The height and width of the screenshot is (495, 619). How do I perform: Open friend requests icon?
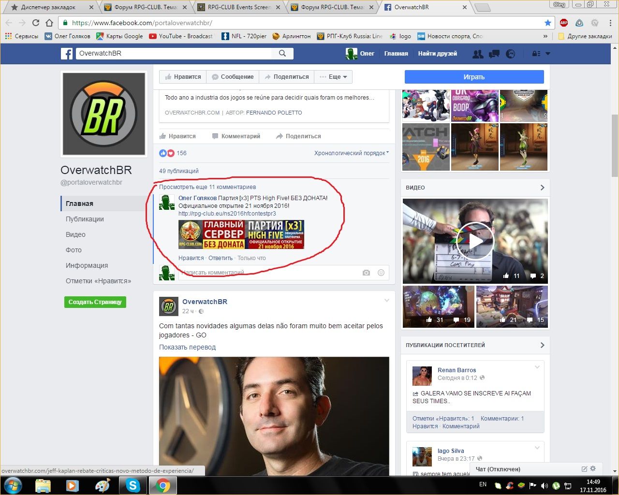tap(478, 54)
